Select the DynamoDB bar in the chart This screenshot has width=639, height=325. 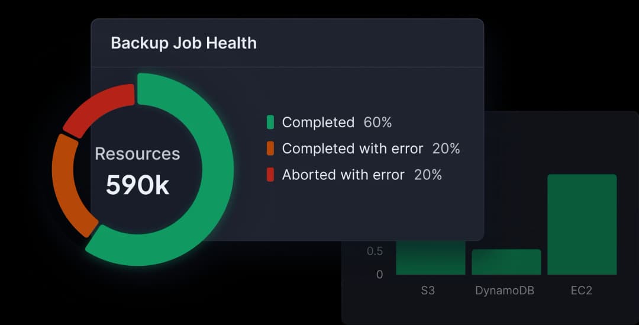tap(506, 262)
